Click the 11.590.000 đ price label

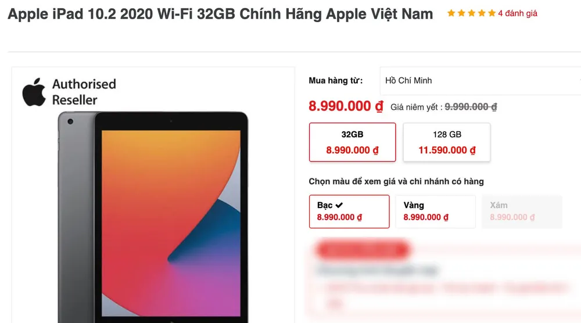[447, 150]
